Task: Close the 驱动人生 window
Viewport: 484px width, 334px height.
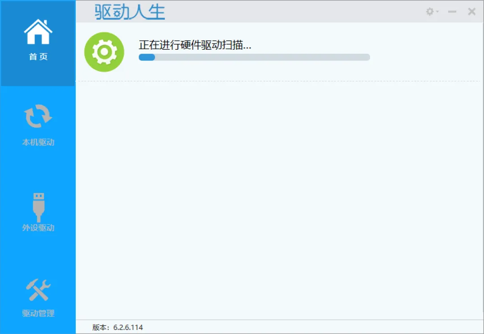Action: click(471, 12)
